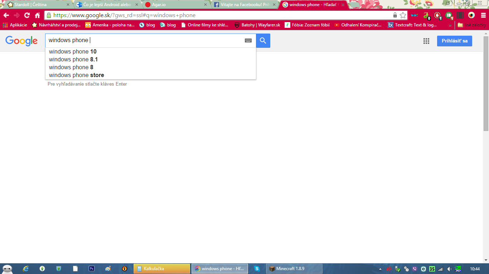Open the Chrome hamburger menu

(x=483, y=15)
